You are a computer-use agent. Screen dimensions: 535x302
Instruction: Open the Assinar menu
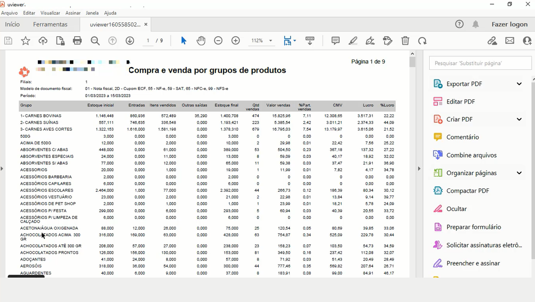point(73,13)
